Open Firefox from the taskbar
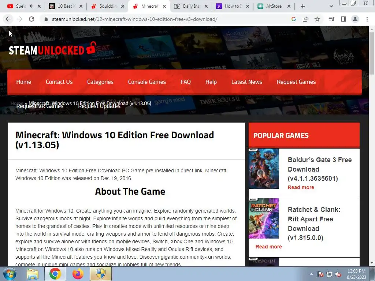Image resolution: width=375 pixels, height=281 pixels. tap(78, 274)
